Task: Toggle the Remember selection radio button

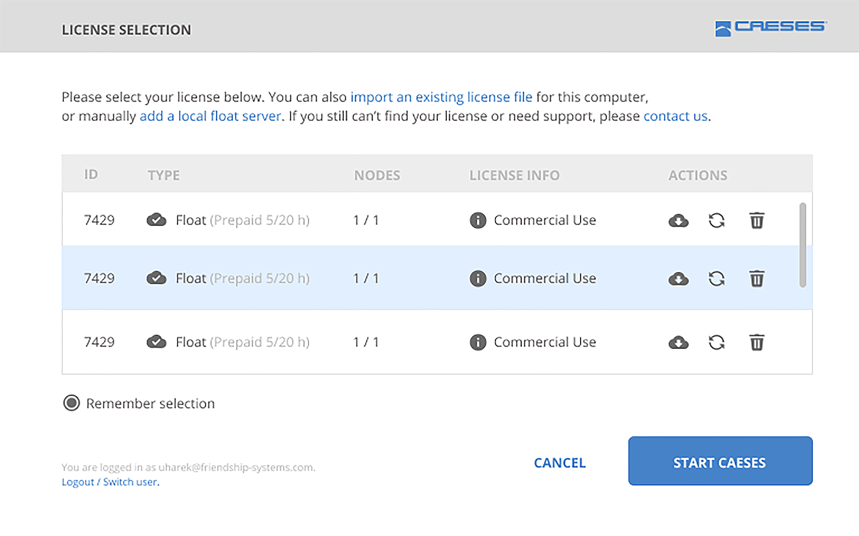Action: tap(72, 403)
